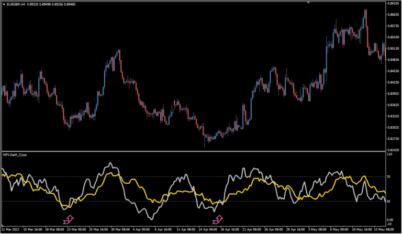Click the lowest candlestick near 14 Apr
This screenshot has width=402, height=234.
tap(205, 146)
